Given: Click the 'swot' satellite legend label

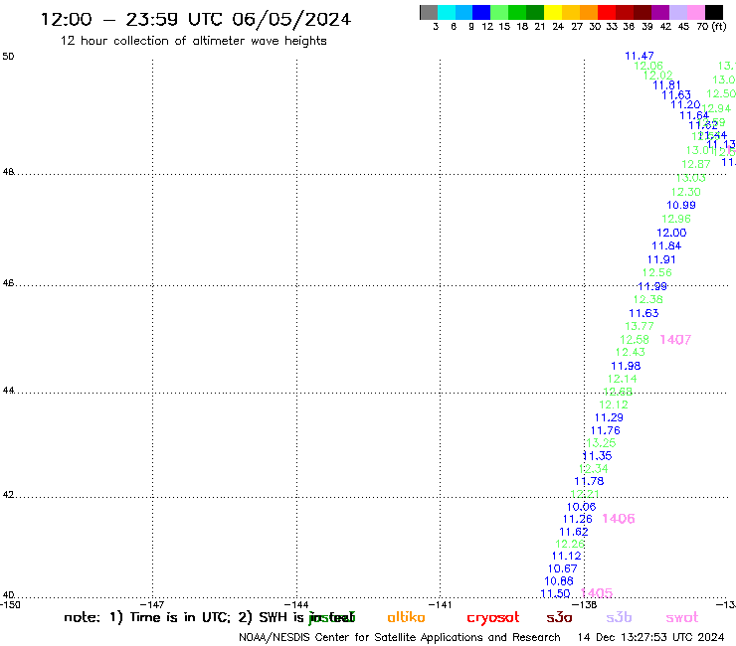Looking at the screenshot, I should pyautogui.click(x=682, y=617).
